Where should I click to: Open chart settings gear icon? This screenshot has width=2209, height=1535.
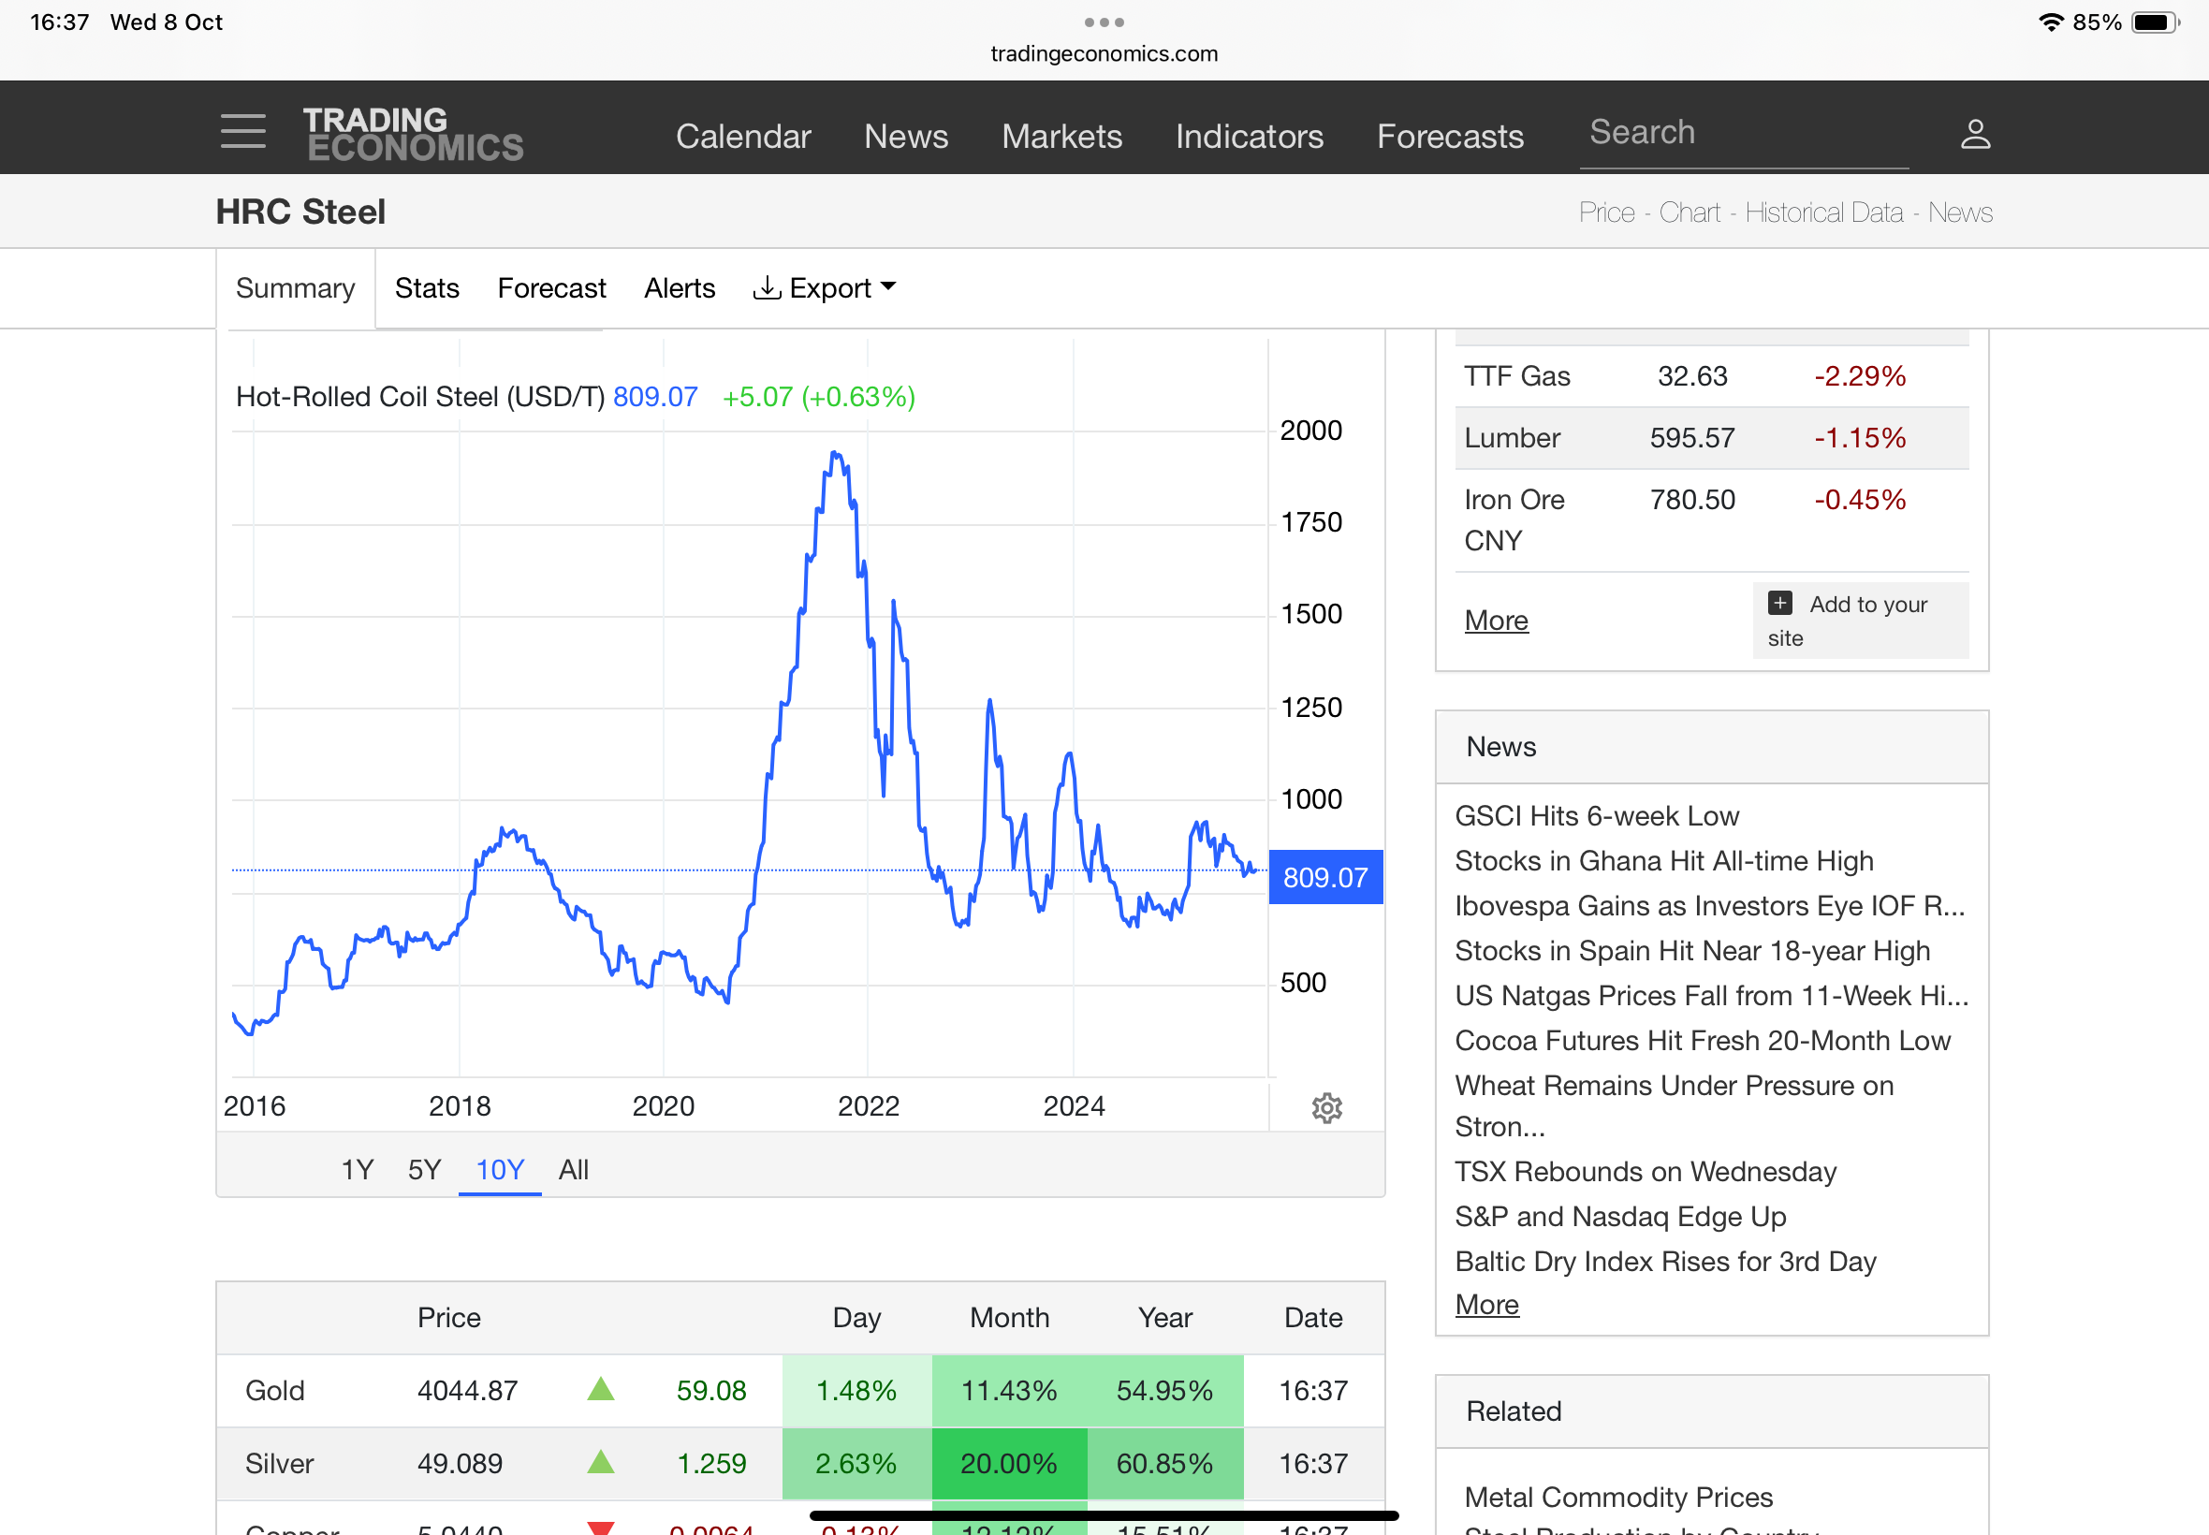1326,1108
